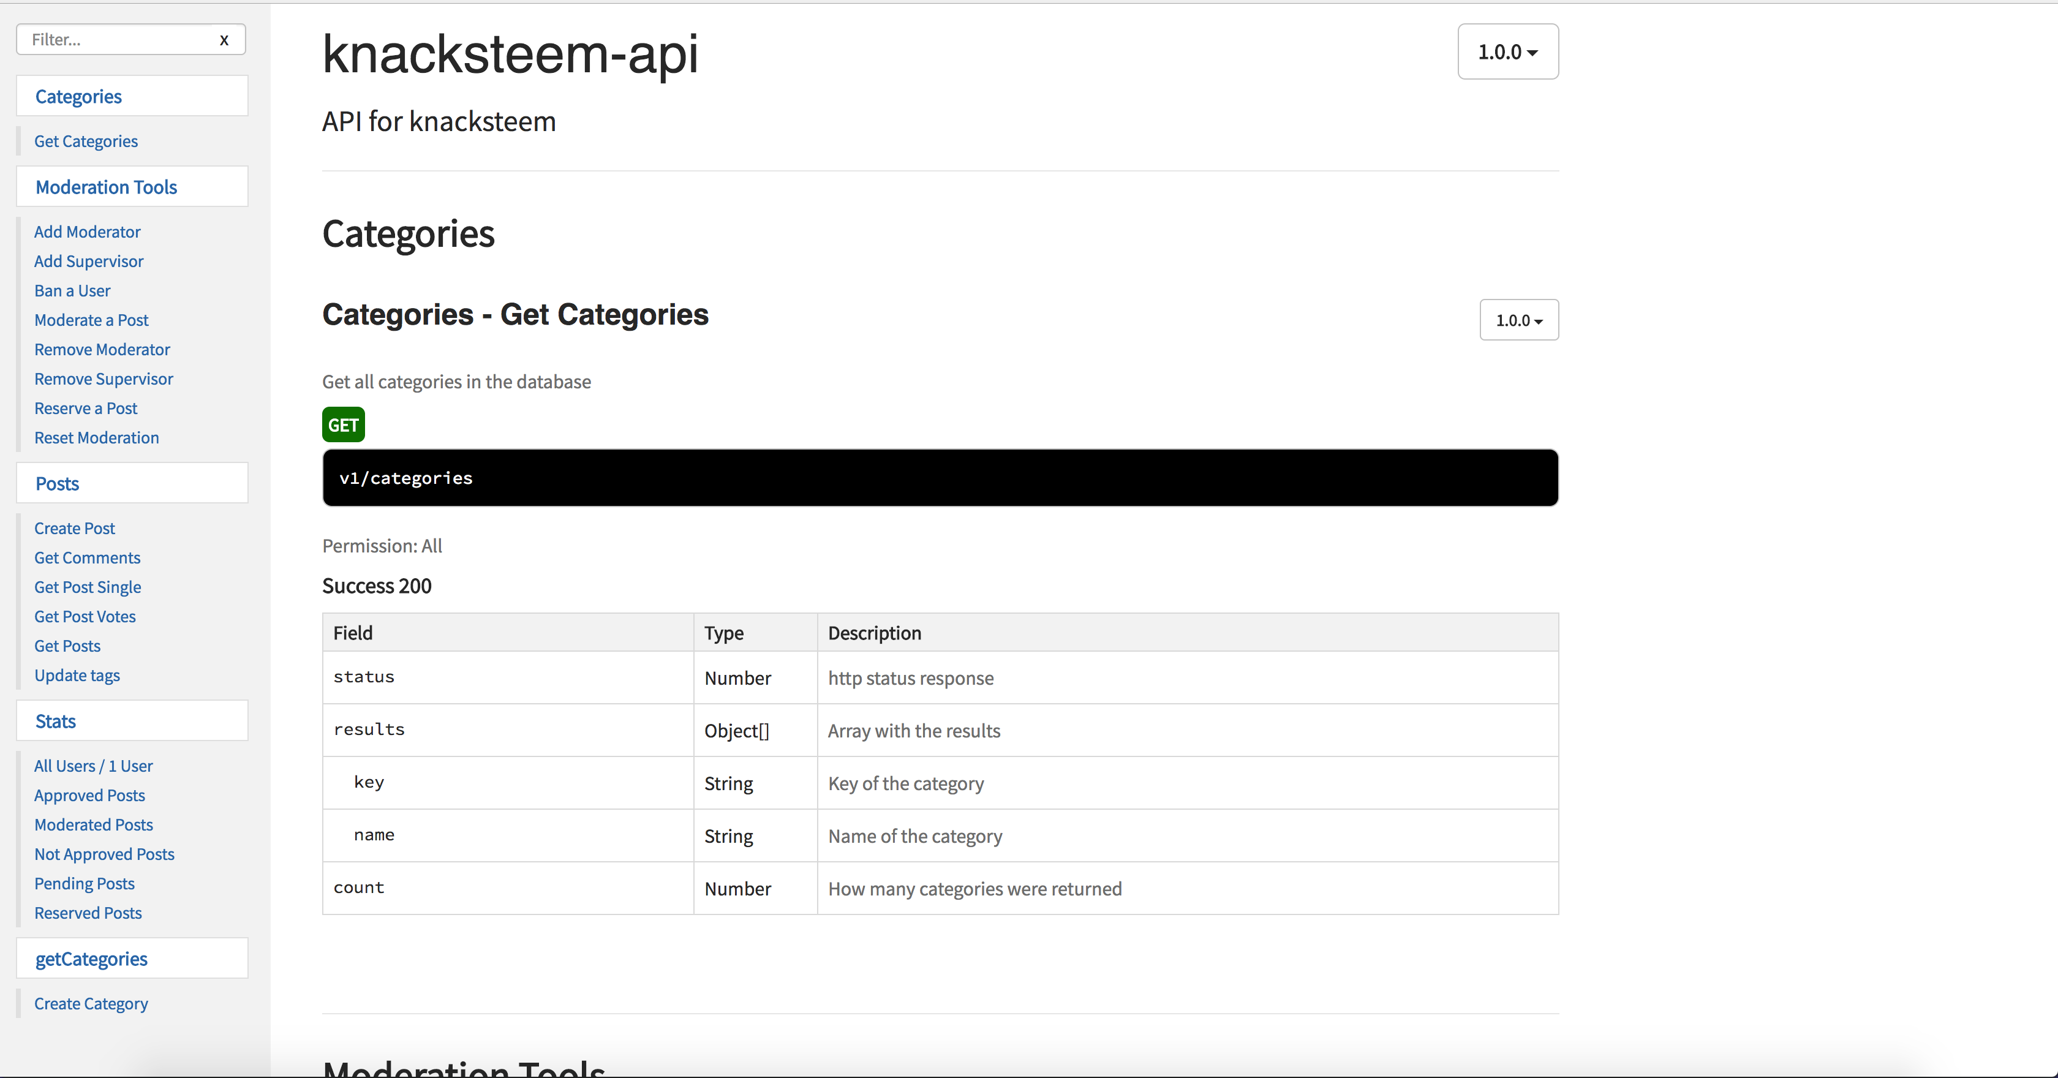
Task: Jump to Reset Moderation endpoint
Action: [96, 438]
